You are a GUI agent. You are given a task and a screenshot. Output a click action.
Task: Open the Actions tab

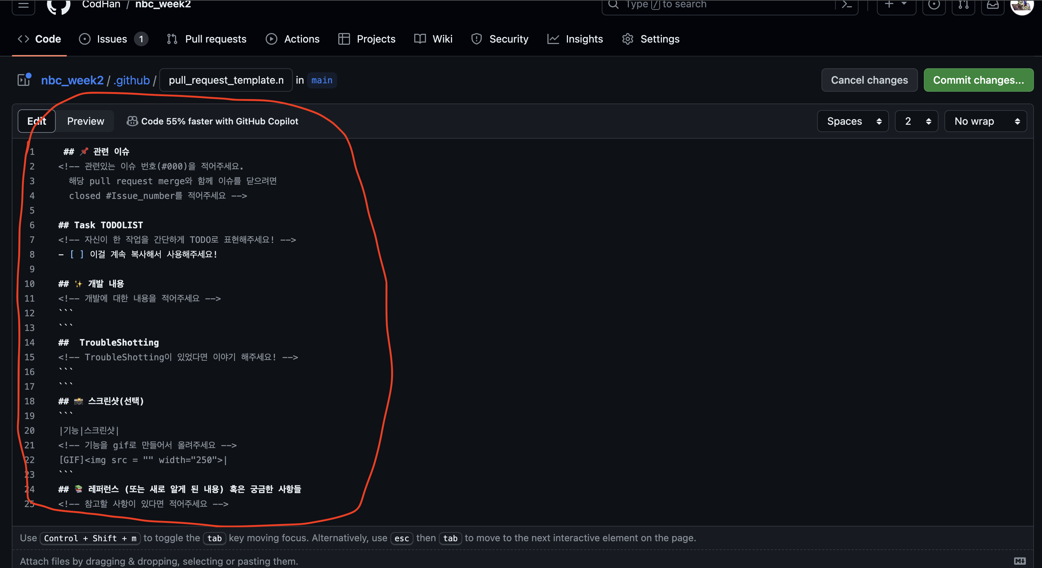(292, 39)
